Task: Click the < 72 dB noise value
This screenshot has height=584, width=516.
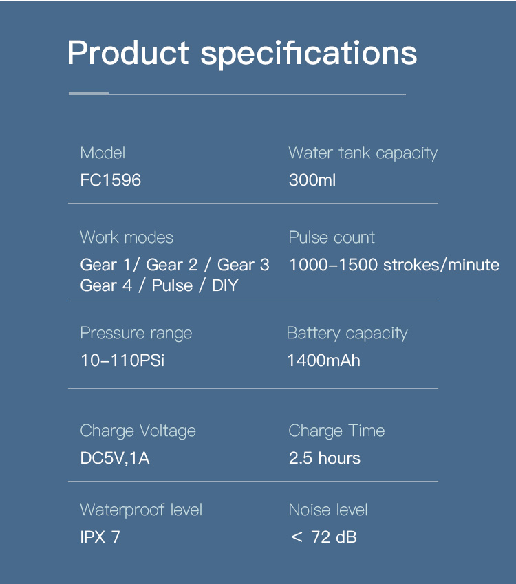Action: [324, 537]
